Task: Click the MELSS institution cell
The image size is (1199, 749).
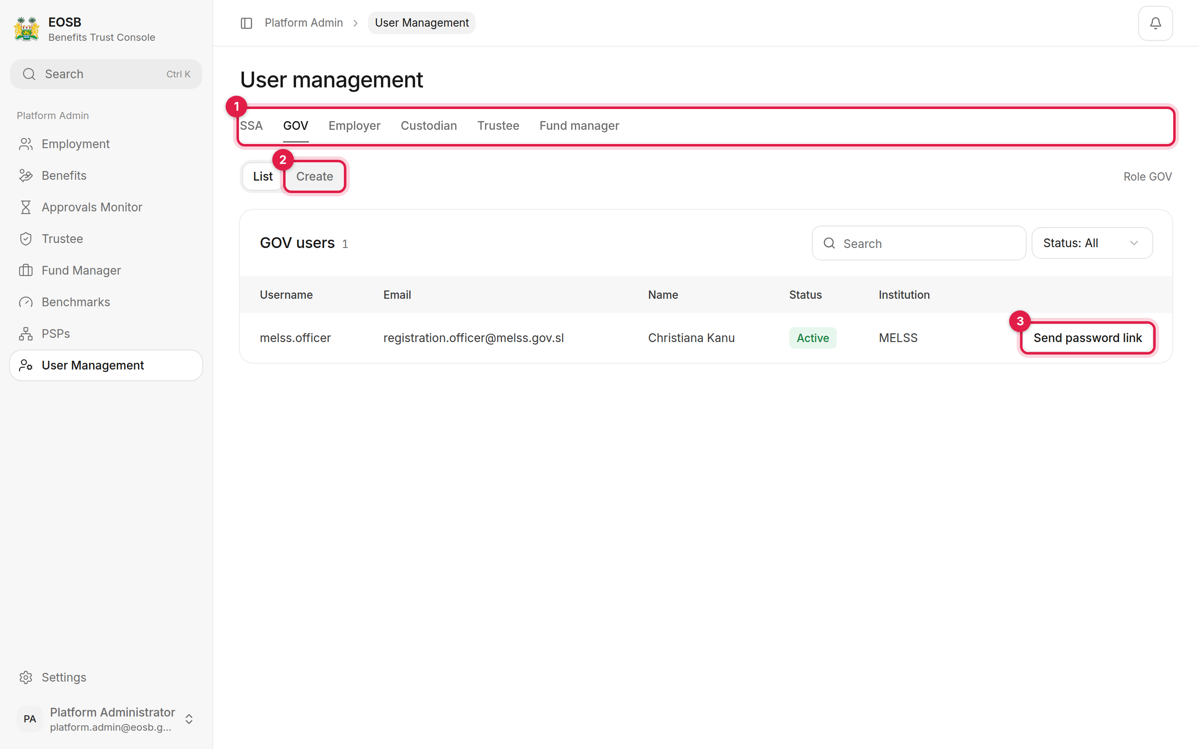Action: coord(898,338)
